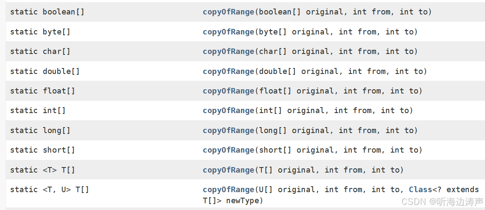This screenshot has width=485, height=210.
Task: Open copyOfRange link for long[] original
Action: point(229,131)
